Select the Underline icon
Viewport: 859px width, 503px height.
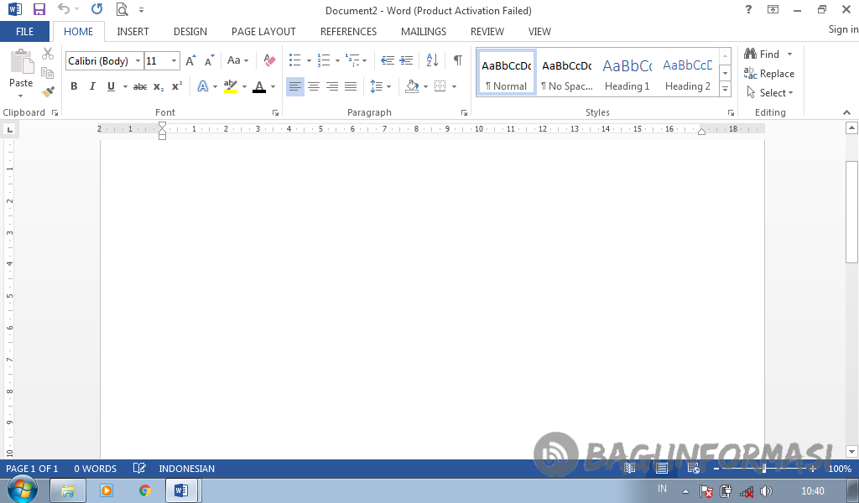110,86
